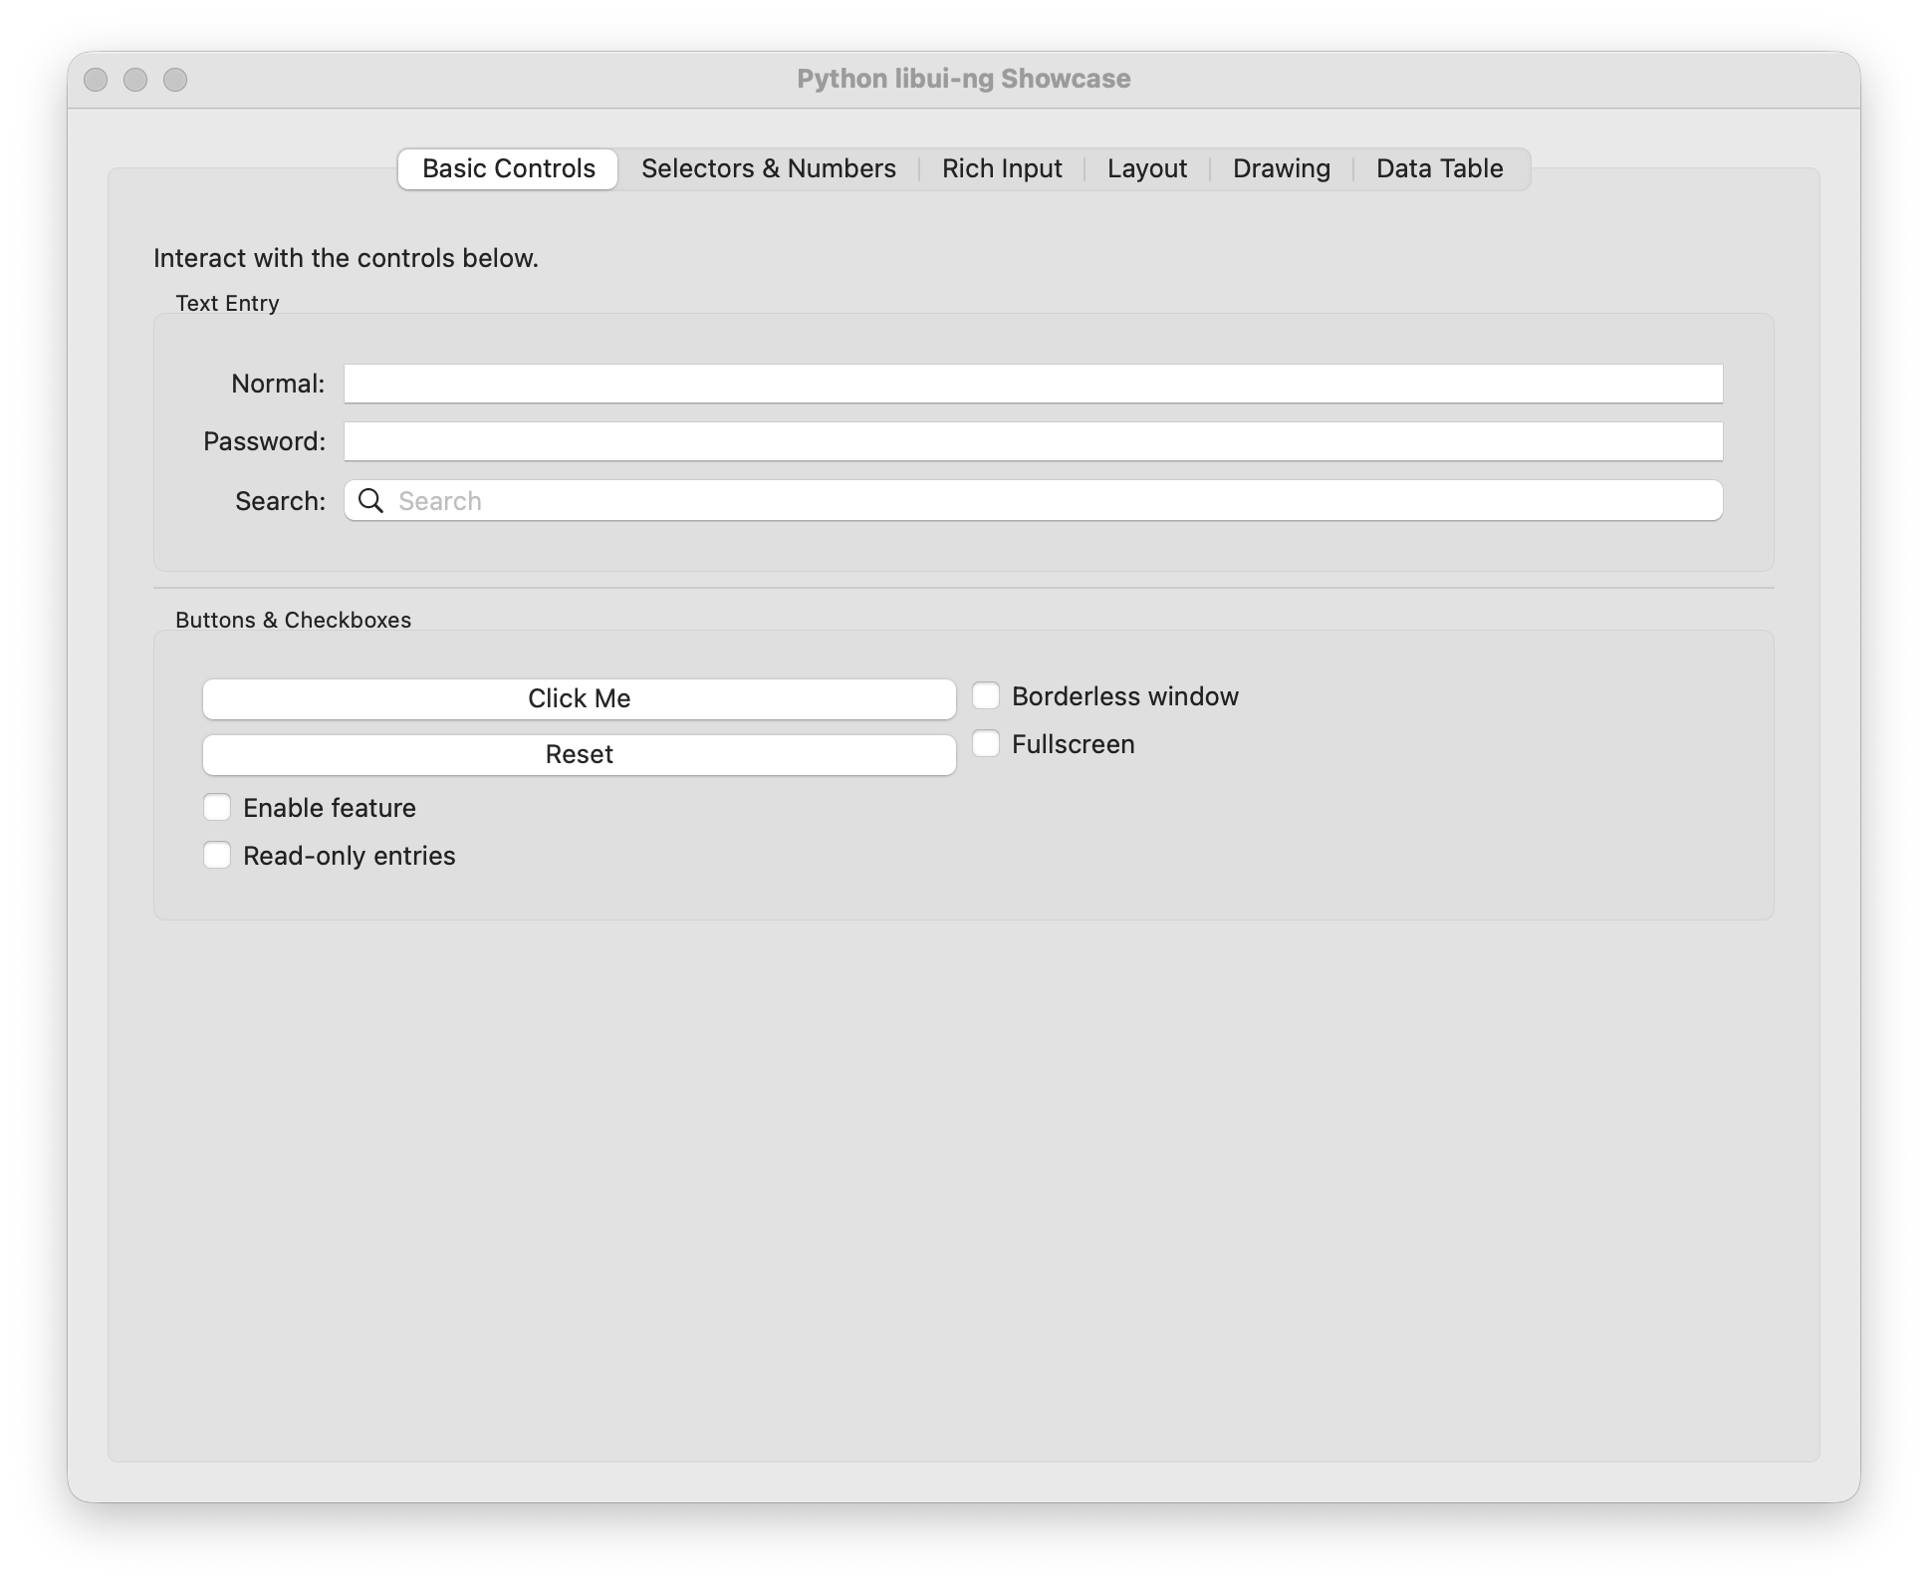Tick the Read-only entries checkbox
This screenshot has width=1928, height=1586.
[x=217, y=855]
